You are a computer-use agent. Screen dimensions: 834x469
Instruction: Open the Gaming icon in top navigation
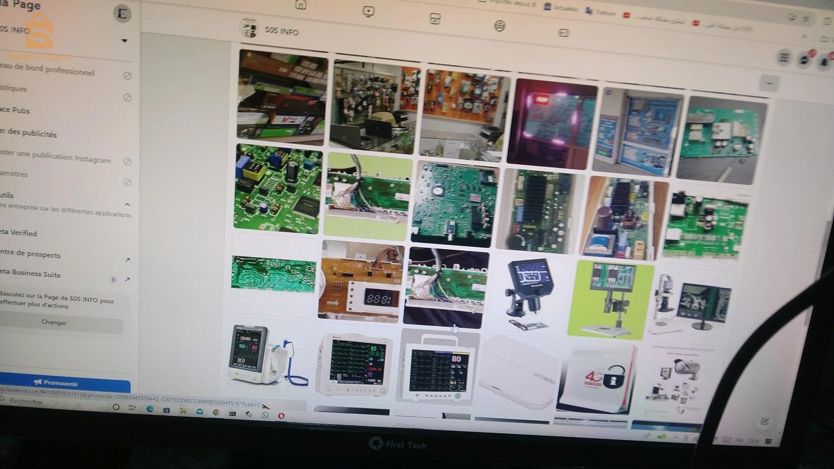tap(563, 33)
